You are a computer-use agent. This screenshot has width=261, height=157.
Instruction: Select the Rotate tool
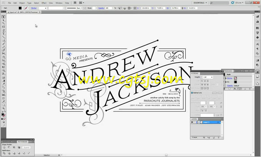(x=3, y=57)
